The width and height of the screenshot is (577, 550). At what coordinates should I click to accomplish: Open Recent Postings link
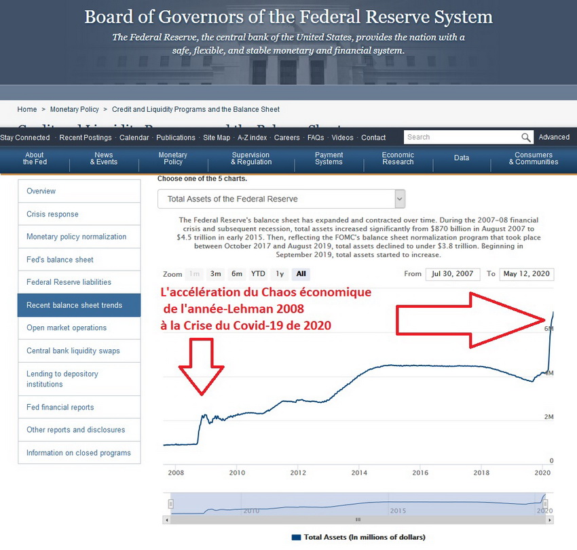(x=86, y=138)
